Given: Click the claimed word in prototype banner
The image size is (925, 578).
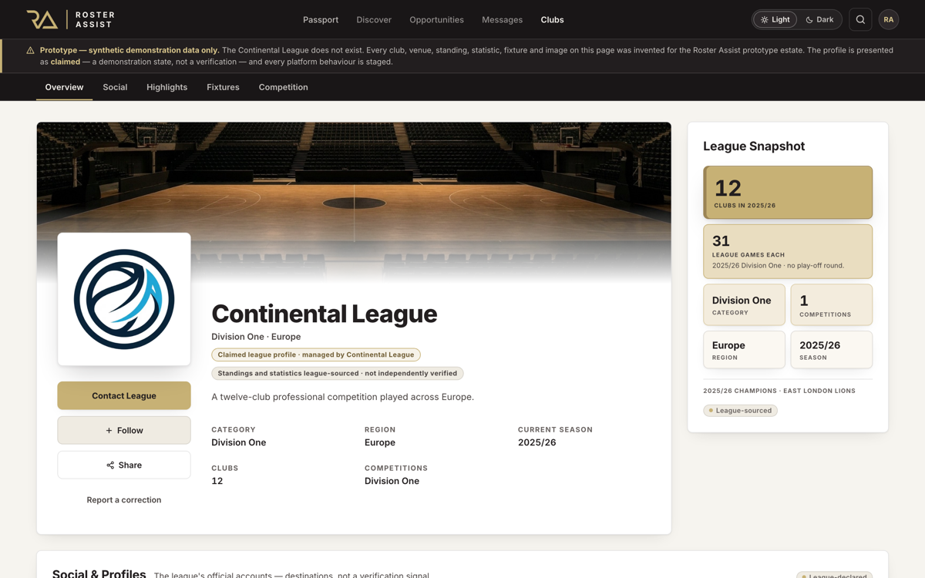Looking at the screenshot, I should 66,62.
